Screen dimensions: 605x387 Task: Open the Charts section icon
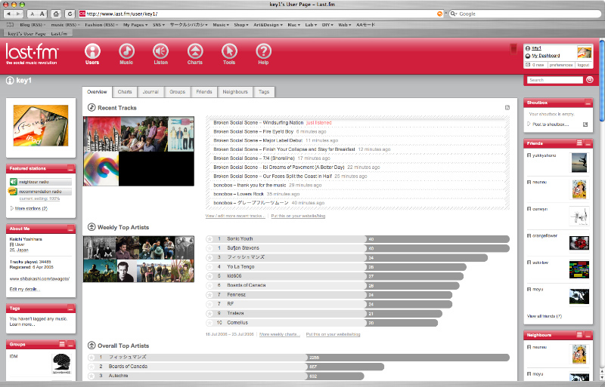coord(195,51)
